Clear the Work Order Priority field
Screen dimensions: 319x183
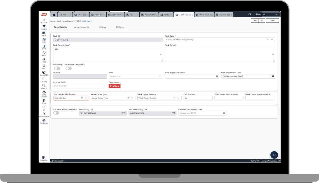click(174, 98)
